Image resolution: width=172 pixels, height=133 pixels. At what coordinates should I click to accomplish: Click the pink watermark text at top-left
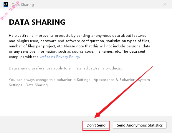click(10, 11)
